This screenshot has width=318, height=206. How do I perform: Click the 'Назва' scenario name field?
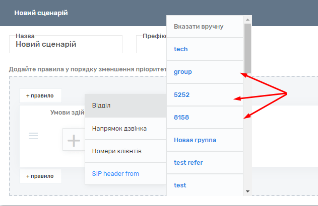(x=66, y=45)
